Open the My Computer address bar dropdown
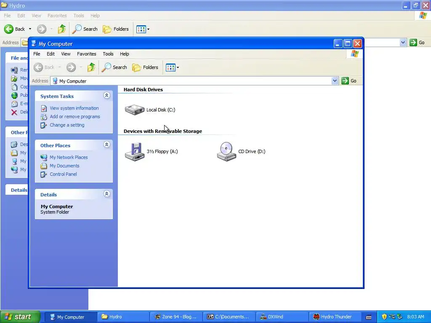Image resolution: width=431 pixels, height=323 pixels. click(x=335, y=81)
